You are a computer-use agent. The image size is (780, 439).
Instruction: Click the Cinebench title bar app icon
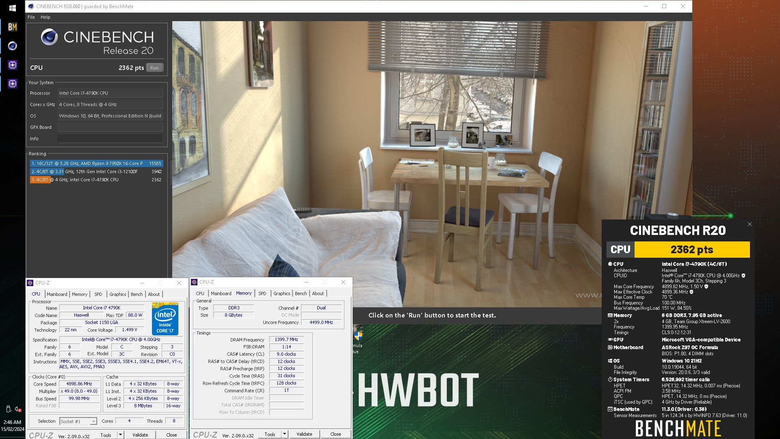[x=31, y=6]
